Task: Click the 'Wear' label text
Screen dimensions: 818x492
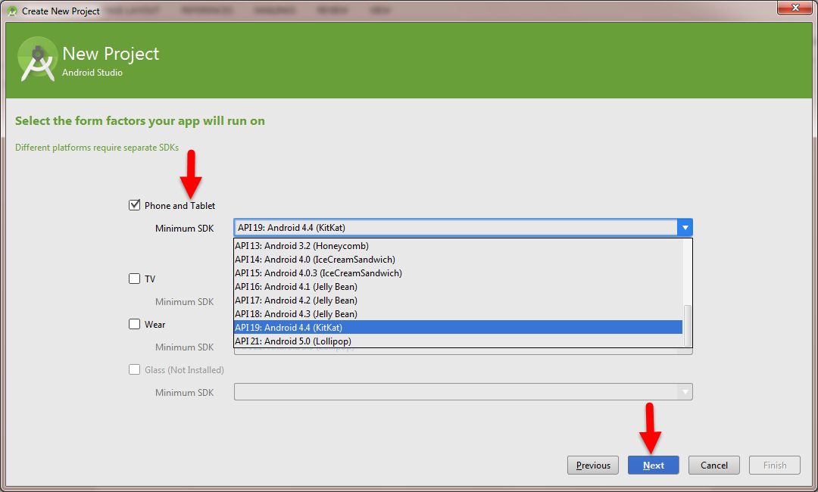Action: click(x=155, y=325)
